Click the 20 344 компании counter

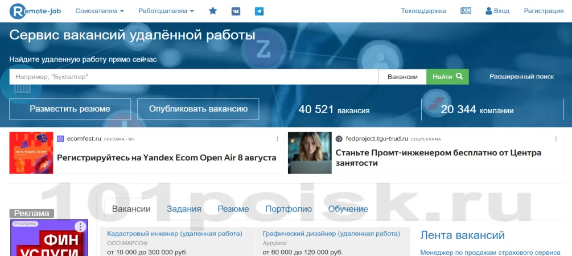[x=477, y=109]
